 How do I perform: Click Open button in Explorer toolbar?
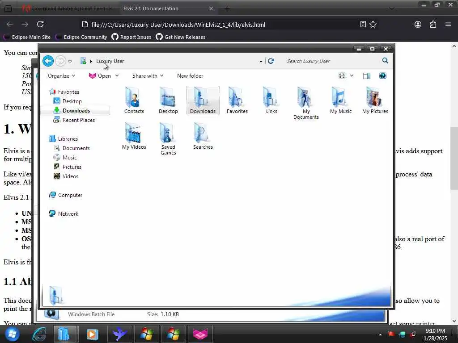point(100,76)
